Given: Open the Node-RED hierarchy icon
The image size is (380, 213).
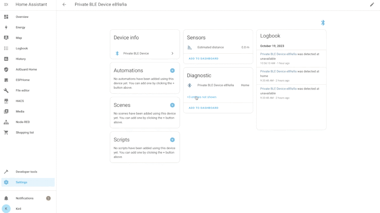Looking at the screenshot, I should click(6, 122).
